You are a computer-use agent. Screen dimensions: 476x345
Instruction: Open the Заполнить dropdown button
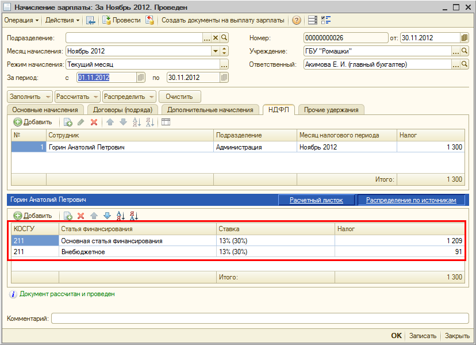[29, 96]
